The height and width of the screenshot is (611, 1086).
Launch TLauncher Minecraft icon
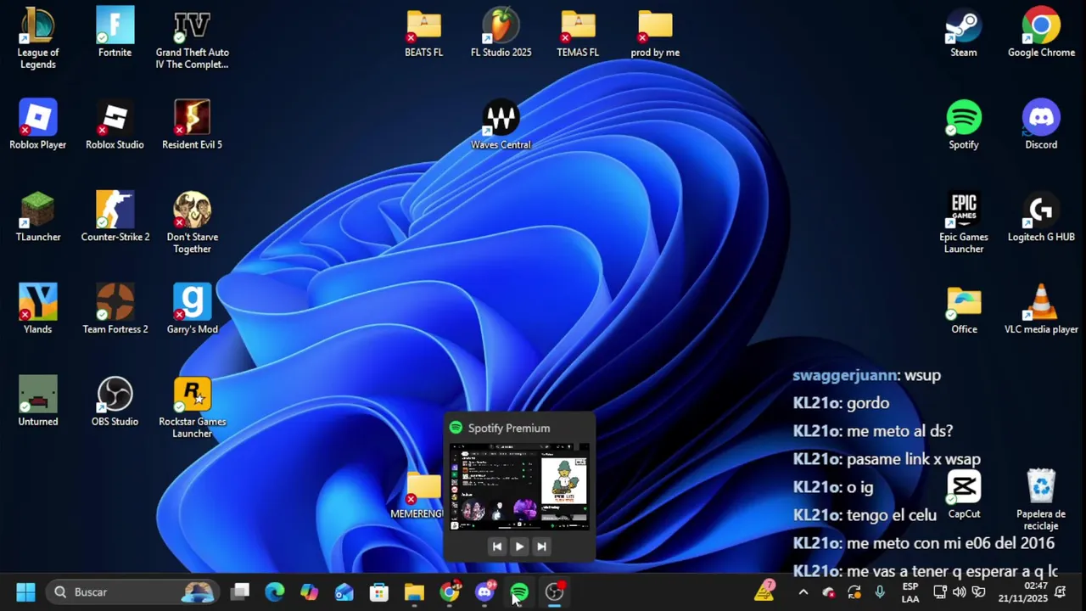pyautogui.click(x=37, y=216)
